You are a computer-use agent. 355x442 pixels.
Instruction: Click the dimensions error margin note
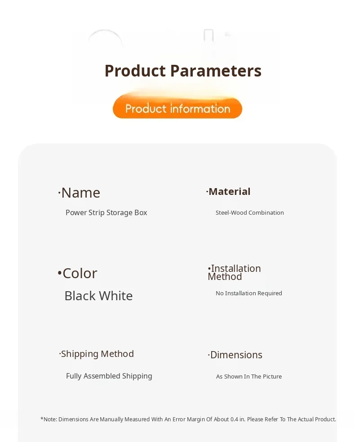(x=188, y=419)
